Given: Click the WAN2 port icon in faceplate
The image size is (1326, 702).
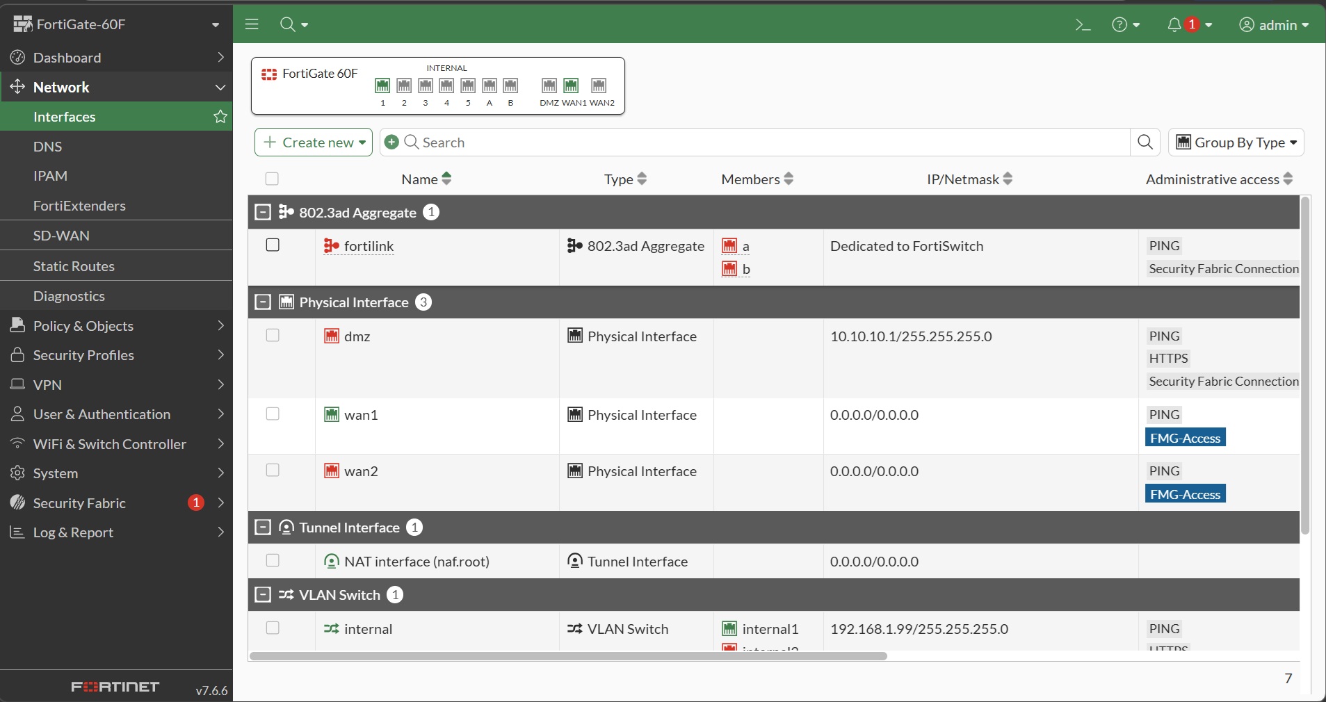Looking at the screenshot, I should [599, 85].
